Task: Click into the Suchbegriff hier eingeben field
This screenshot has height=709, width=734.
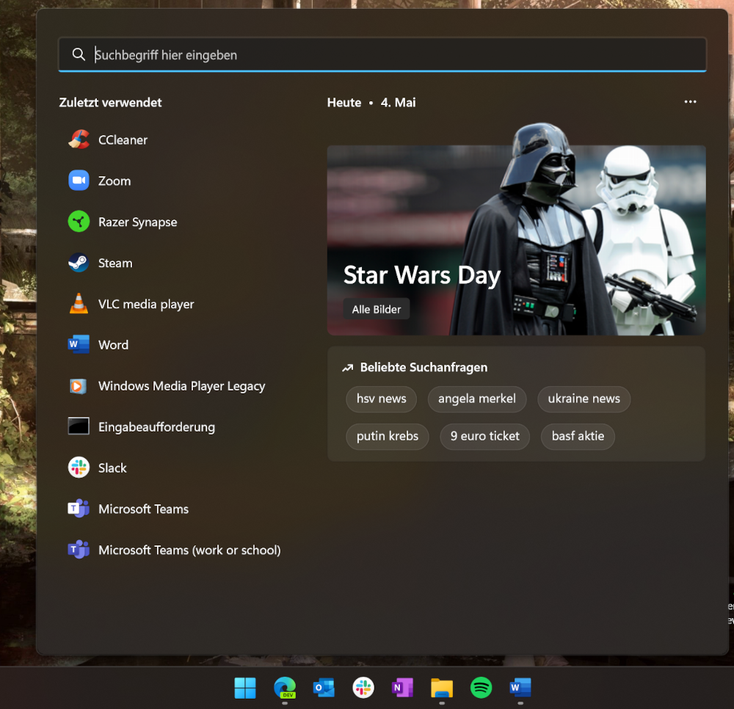Action: (x=382, y=55)
